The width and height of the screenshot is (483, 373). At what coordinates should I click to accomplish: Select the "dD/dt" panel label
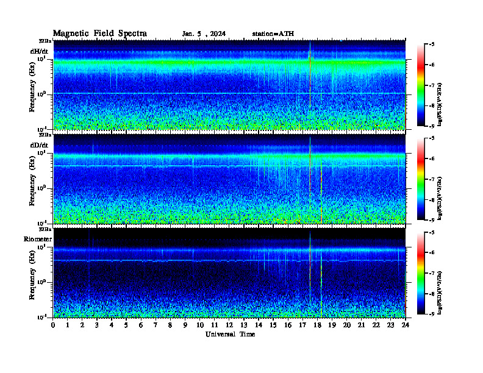[39, 145]
